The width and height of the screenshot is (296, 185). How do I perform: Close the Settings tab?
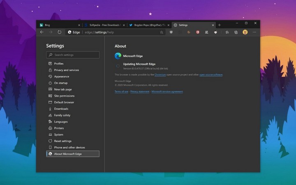pos(213,25)
